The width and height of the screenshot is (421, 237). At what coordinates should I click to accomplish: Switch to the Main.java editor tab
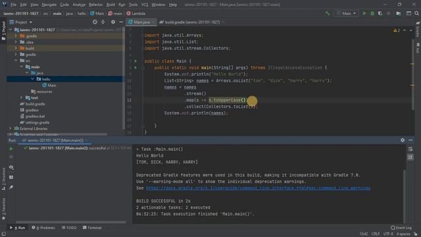coord(141,22)
